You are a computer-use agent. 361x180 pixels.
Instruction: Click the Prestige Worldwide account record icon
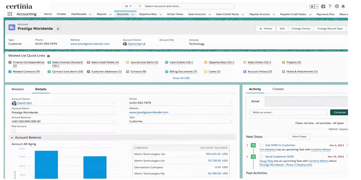click(12, 28)
